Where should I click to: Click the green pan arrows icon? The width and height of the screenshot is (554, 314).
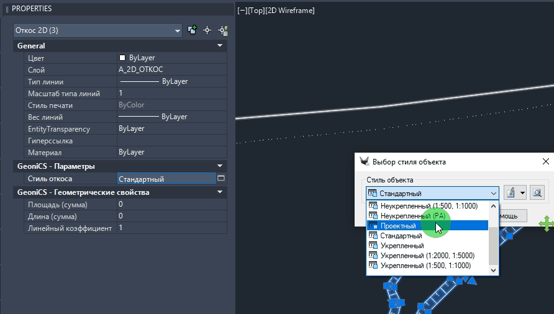point(547,224)
